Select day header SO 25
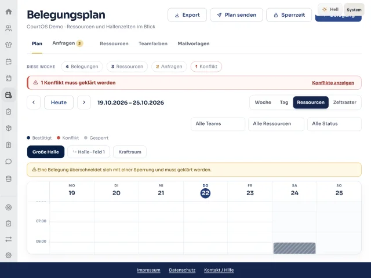The height and width of the screenshot is (278, 371). pyautogui.click(x=339, y=191)
